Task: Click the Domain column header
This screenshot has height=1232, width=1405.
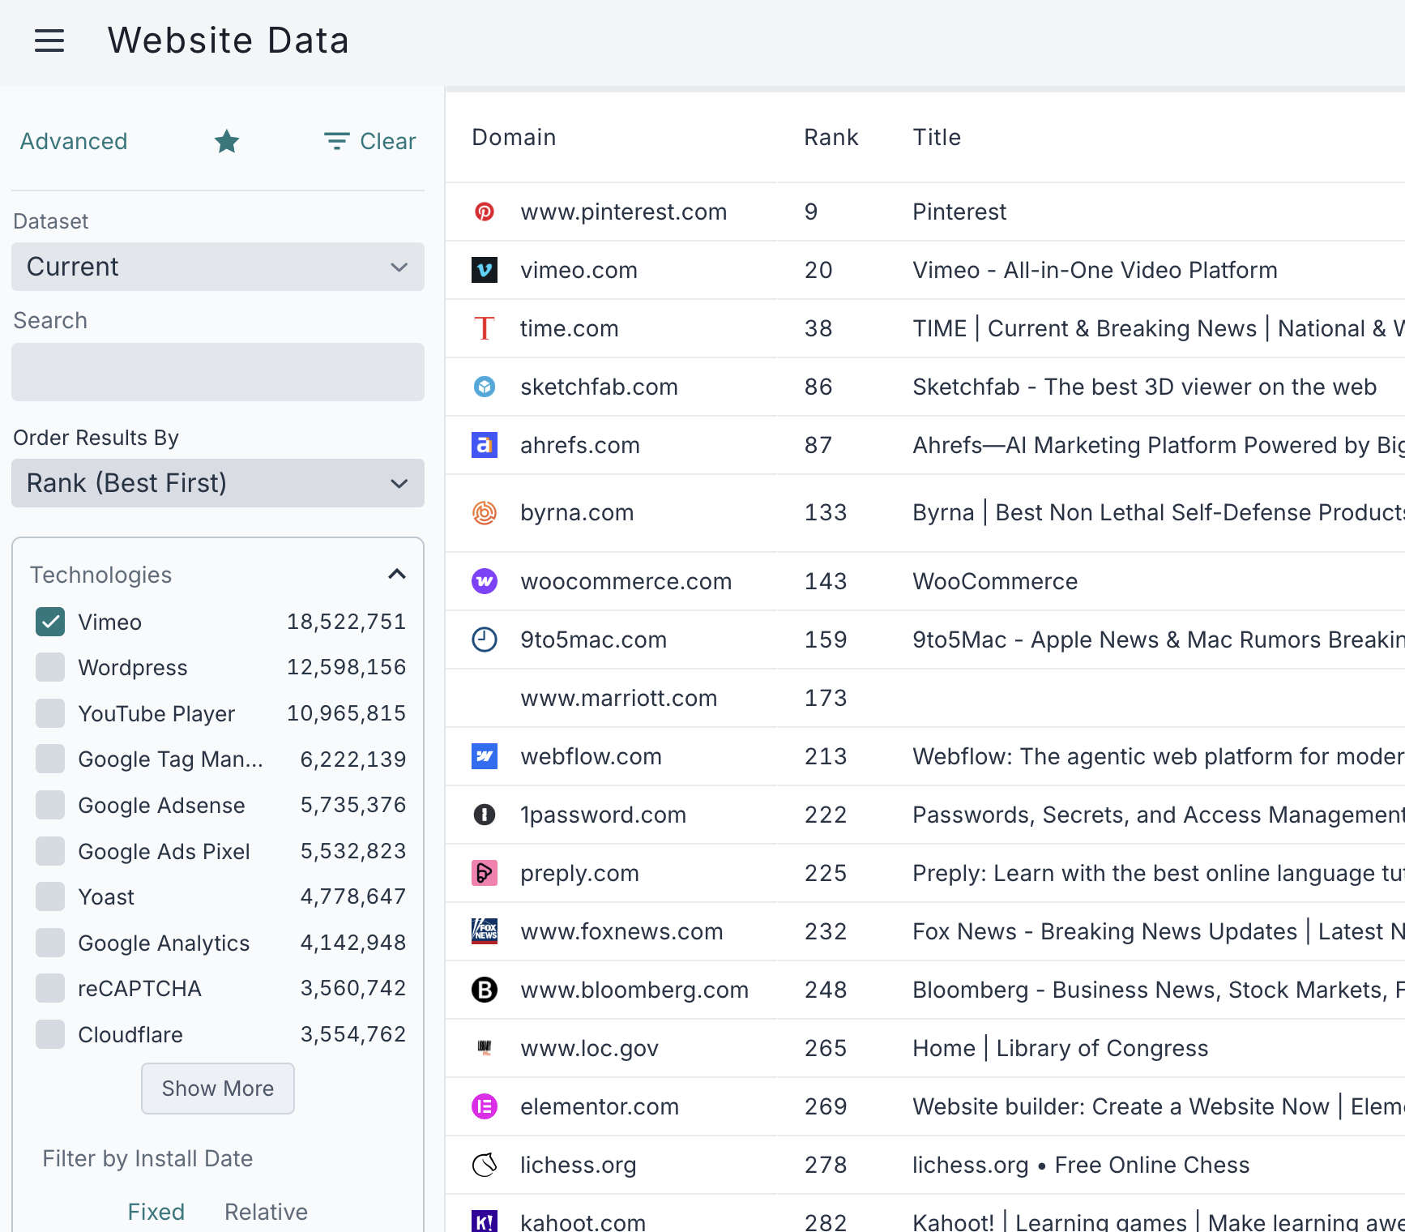Action: tap(515, 137)
